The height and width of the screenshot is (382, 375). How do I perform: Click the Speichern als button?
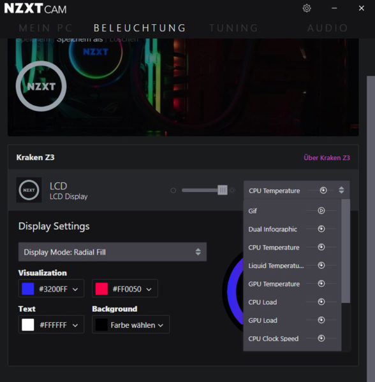pyautogui.click(x=80, y=39)
